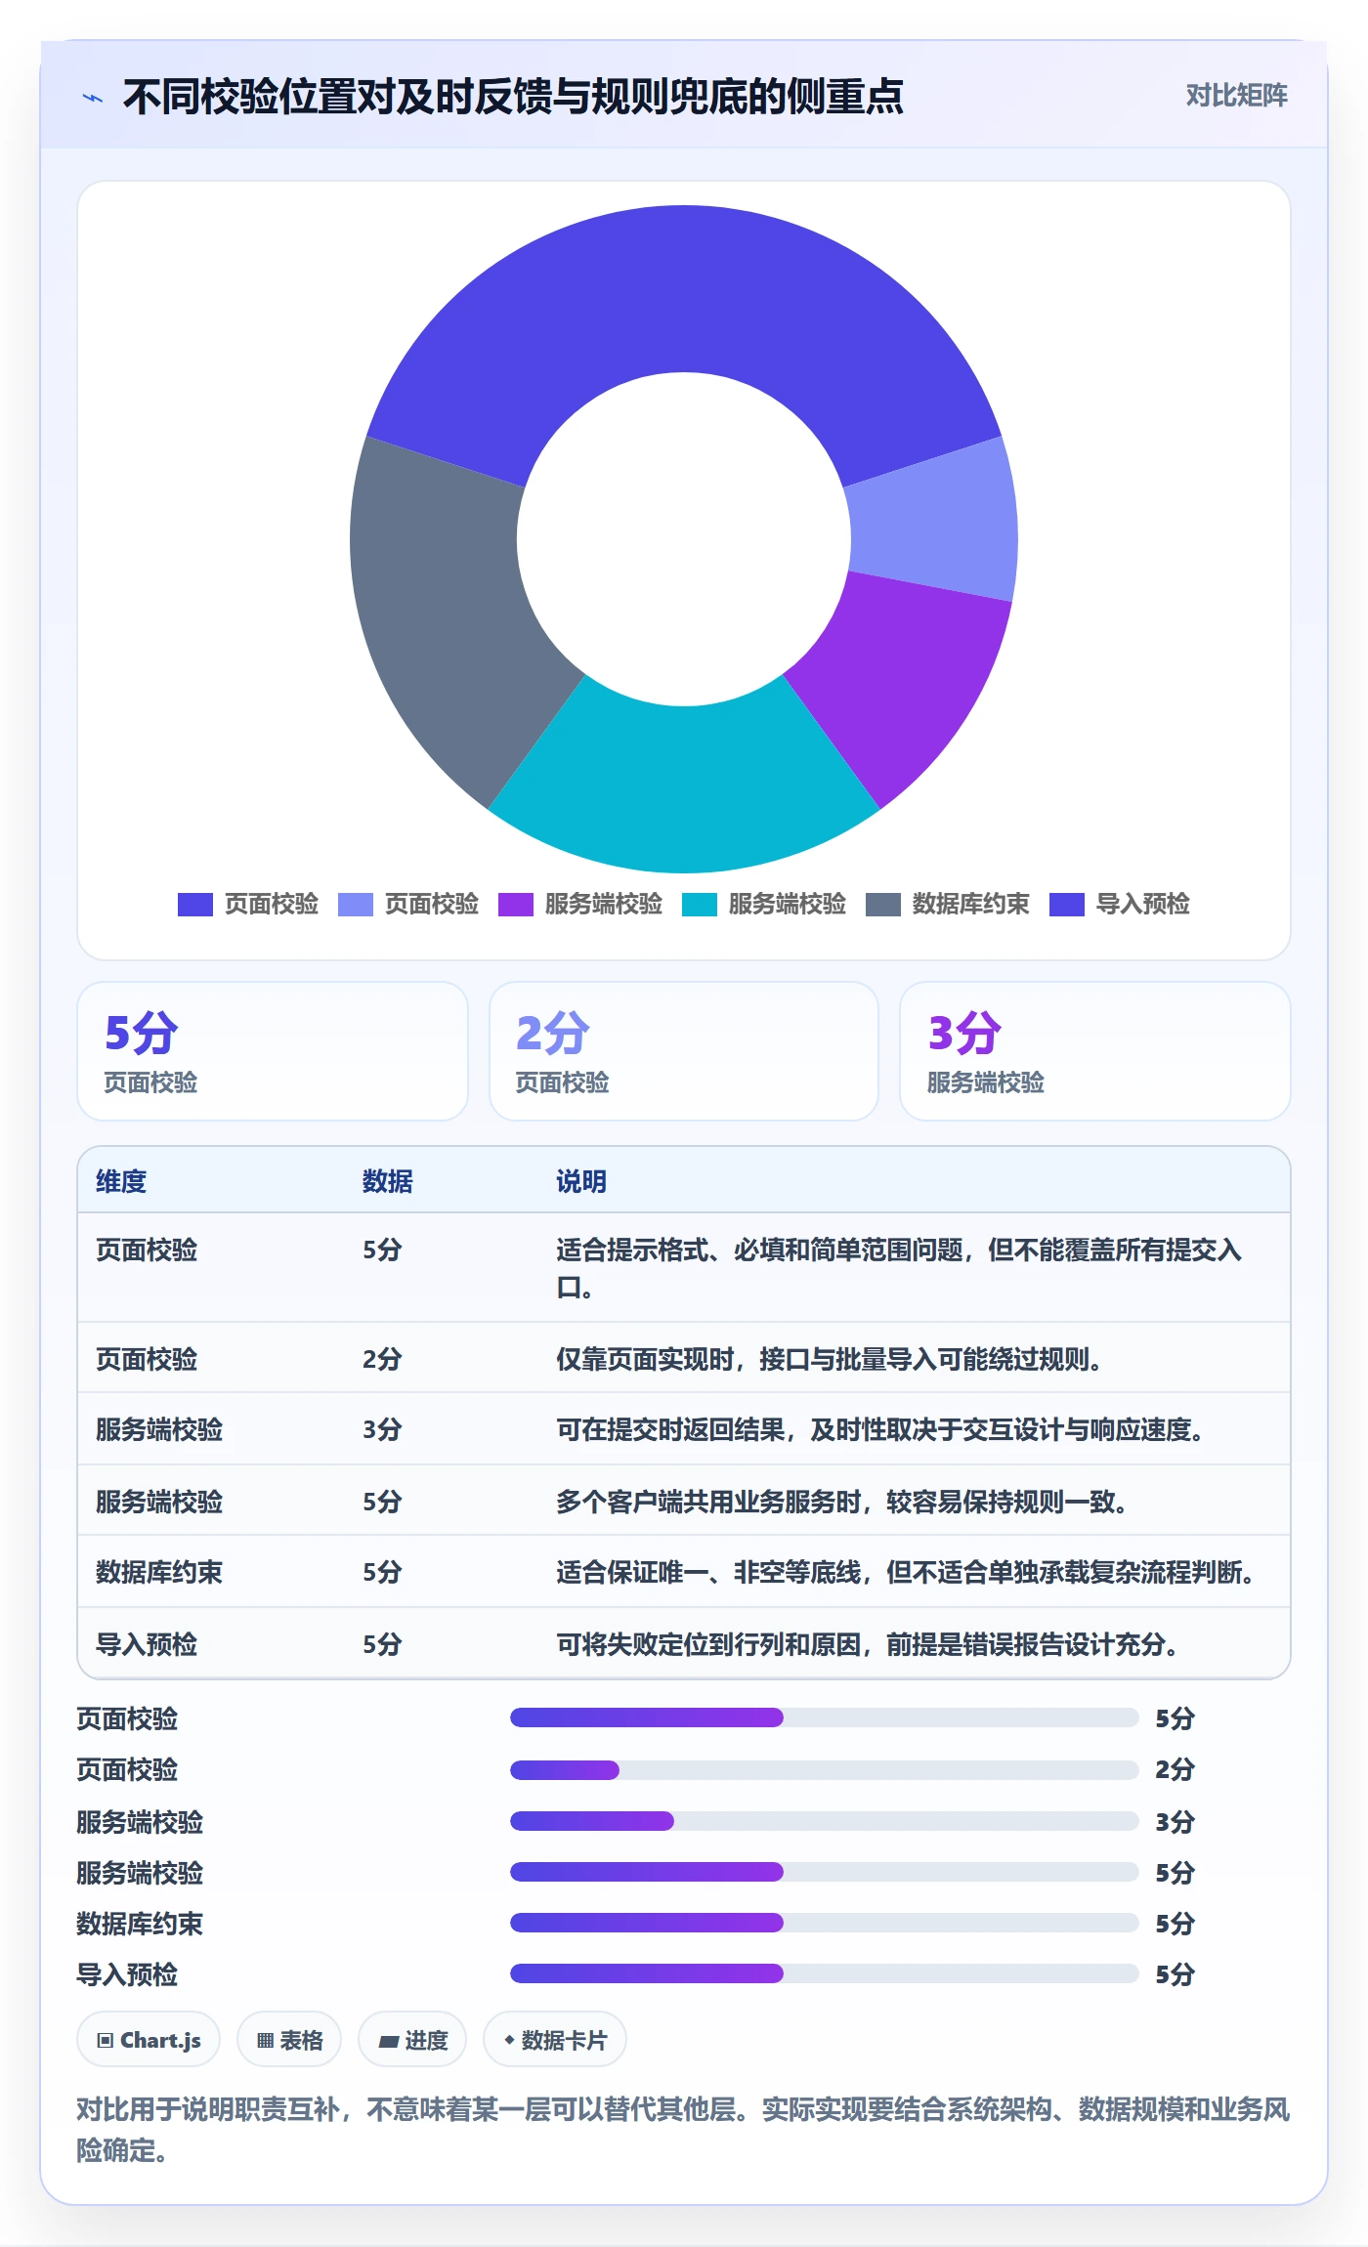Viewport: 1368px width, 2247px height.
Task: Toggle the purple 服务端校验 legend item
Action: click(580, 904)
